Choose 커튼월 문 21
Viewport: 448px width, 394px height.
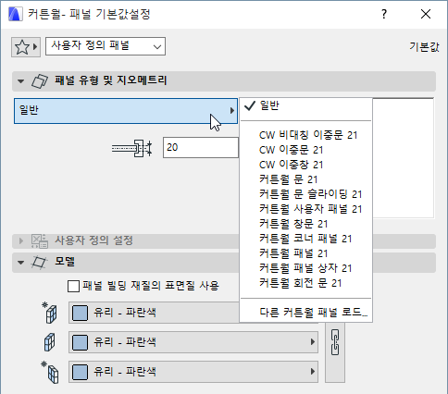point(305,179)
